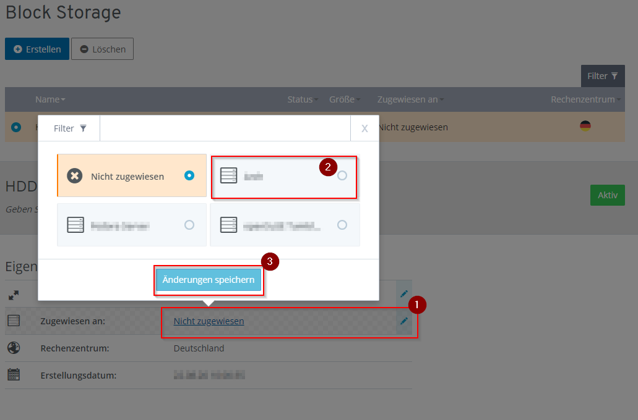638x420 pixels.
Task: Click Änderungen speichern to save
Action: click(209, 279)
